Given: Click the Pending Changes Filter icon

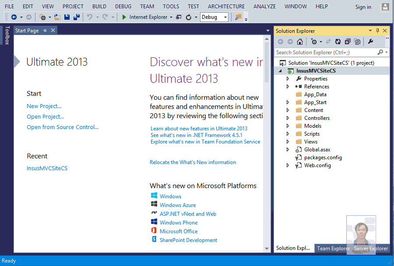Looking at the screenshot, I should 314,42.
